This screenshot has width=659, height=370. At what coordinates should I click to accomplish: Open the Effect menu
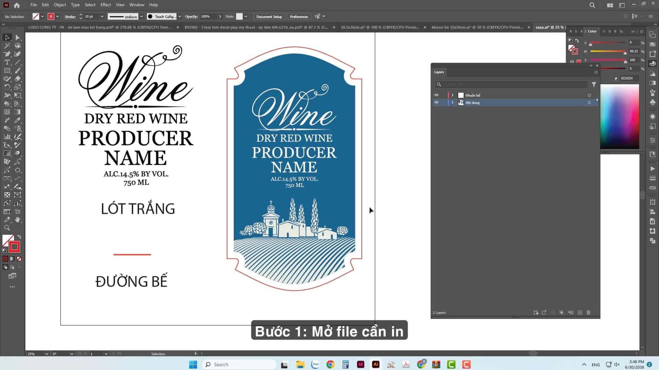106,5
